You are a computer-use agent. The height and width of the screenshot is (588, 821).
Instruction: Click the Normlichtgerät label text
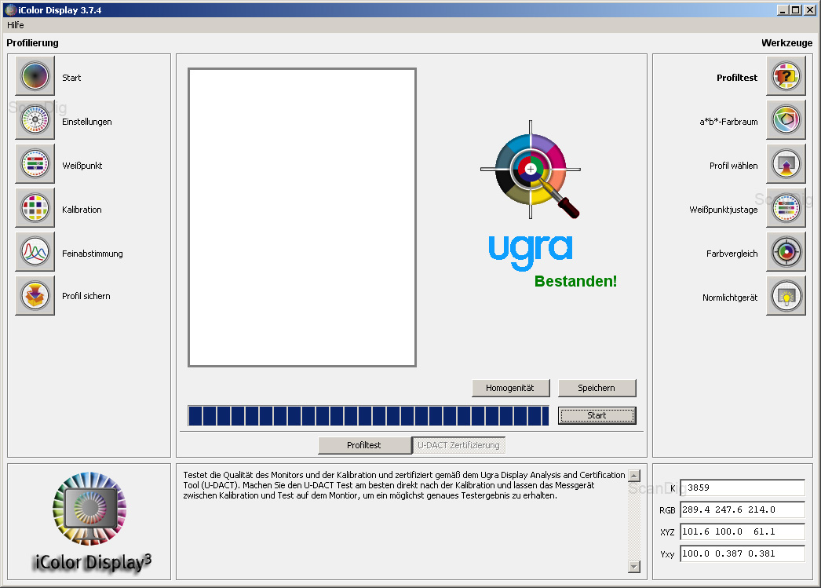coord(730,298)
